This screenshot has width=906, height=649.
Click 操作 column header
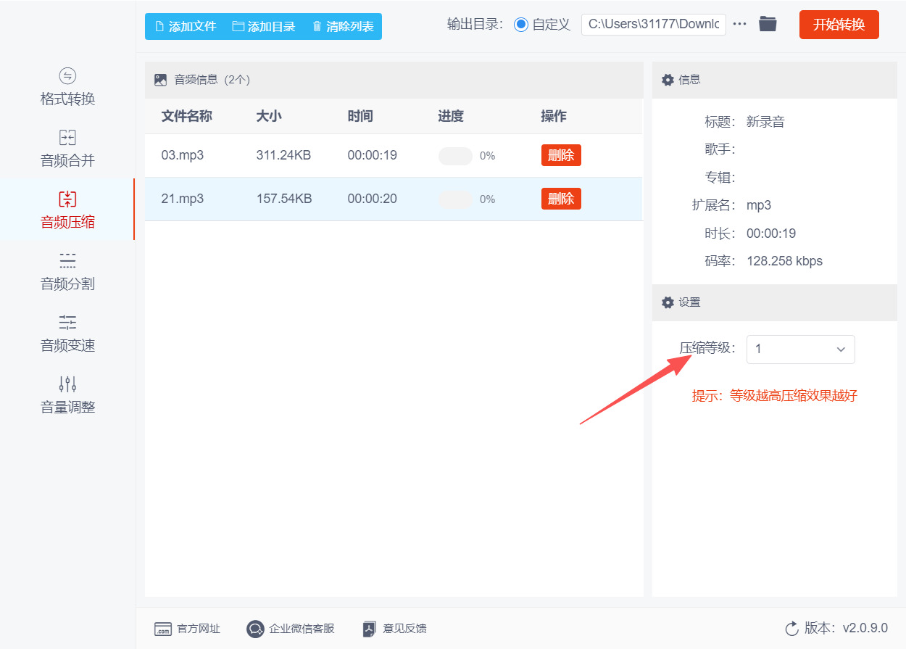point(554,116)
